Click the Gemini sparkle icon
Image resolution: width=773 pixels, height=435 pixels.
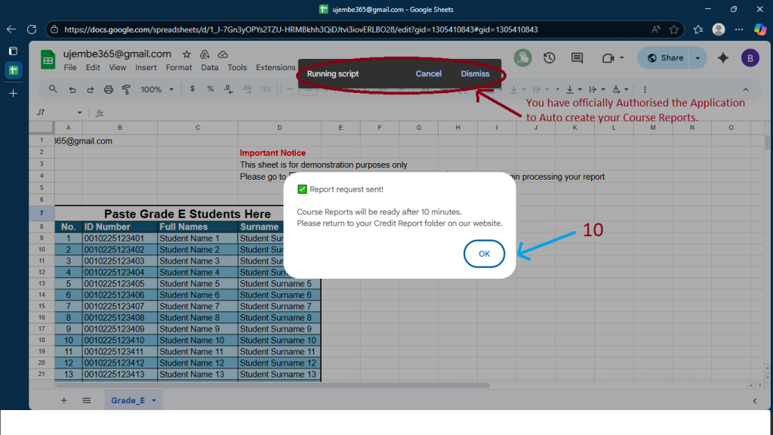(722, 58)
